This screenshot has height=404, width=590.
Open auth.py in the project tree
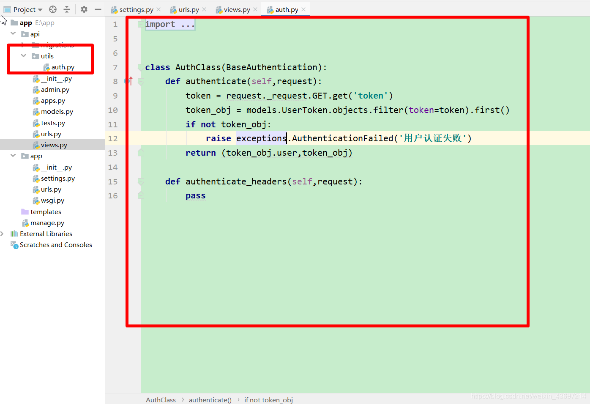(x=63, y=67)
